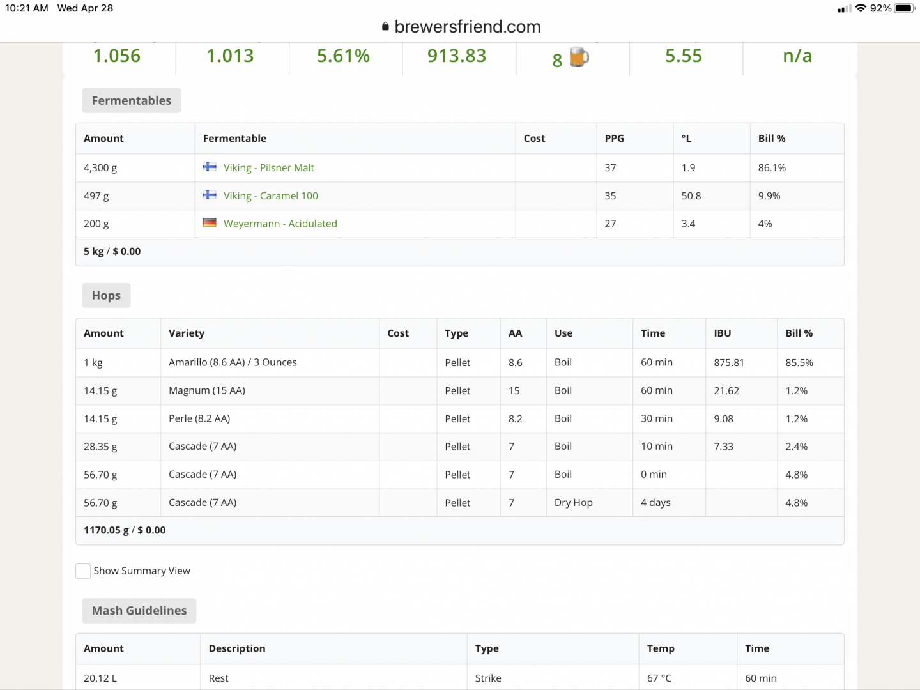920x690 pixels.
Task: Click the beer mug icon next to 8
Action: (579, 57)
